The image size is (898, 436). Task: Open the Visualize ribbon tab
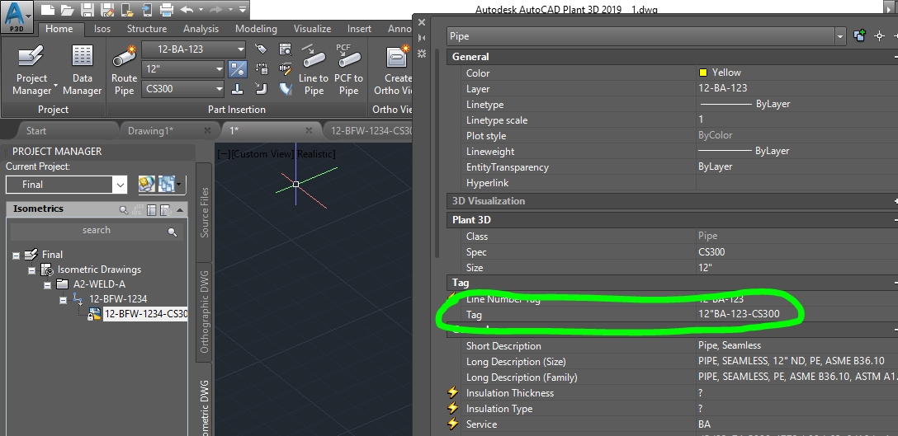click(313, 29)
